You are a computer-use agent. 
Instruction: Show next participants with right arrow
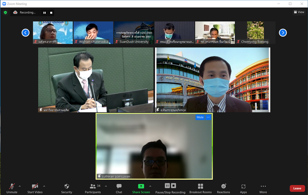[283, 33]
